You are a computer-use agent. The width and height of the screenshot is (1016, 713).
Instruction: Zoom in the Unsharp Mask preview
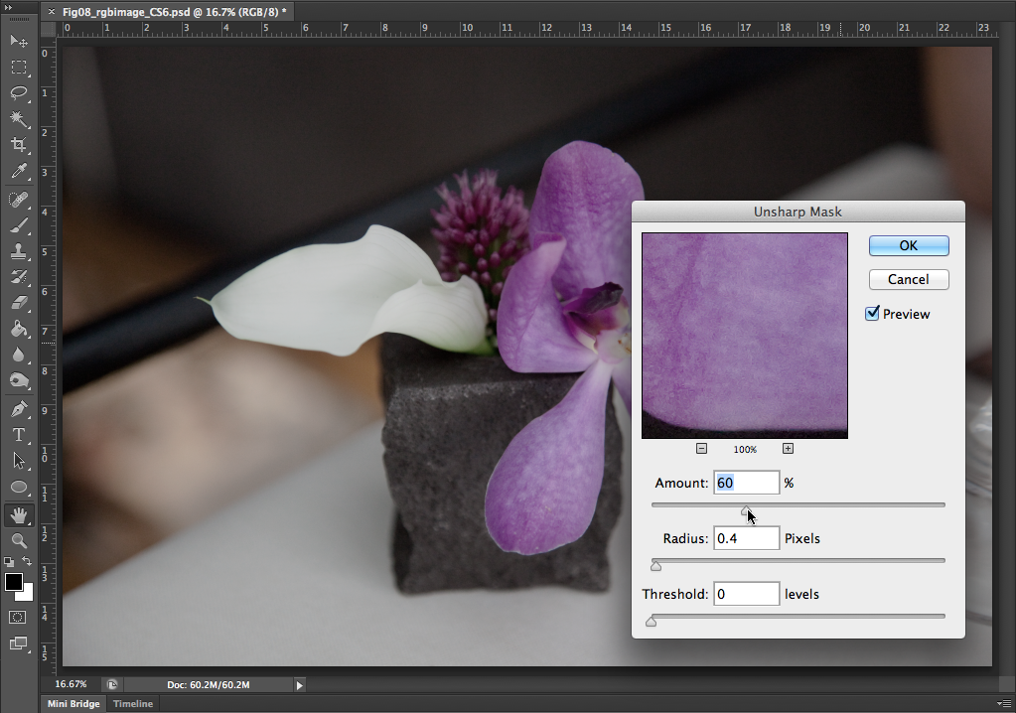click(x=788, y=449)
